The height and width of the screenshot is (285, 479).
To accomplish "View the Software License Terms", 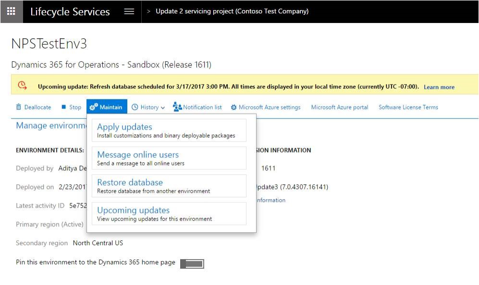I will 408,107.
